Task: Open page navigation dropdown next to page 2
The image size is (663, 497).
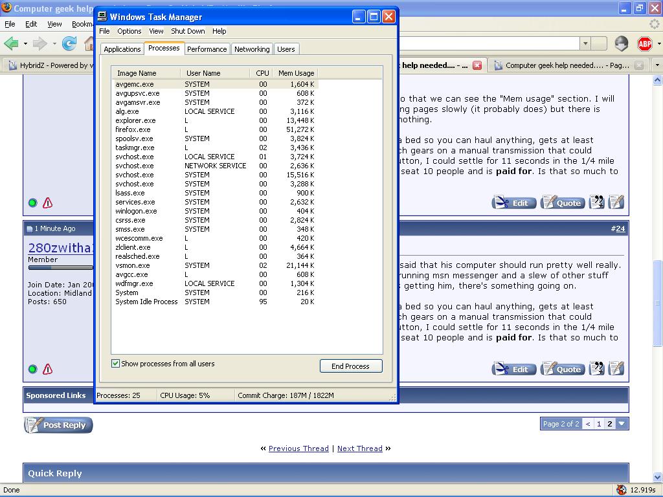Action: pyautogui.click(x=622, y=424)
